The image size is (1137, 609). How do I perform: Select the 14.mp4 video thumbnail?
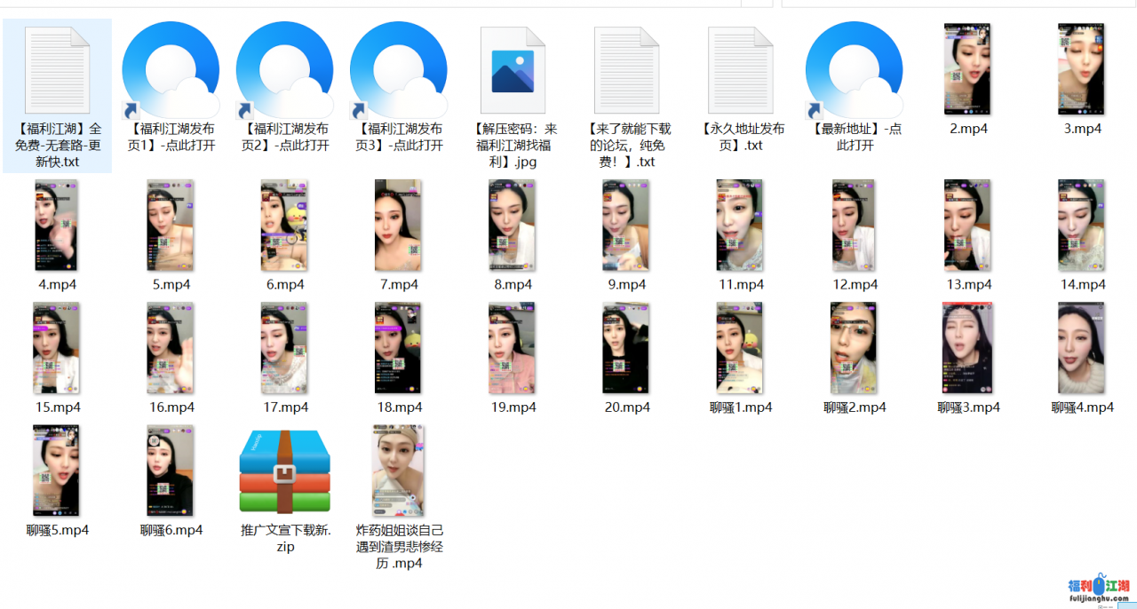1081,225
